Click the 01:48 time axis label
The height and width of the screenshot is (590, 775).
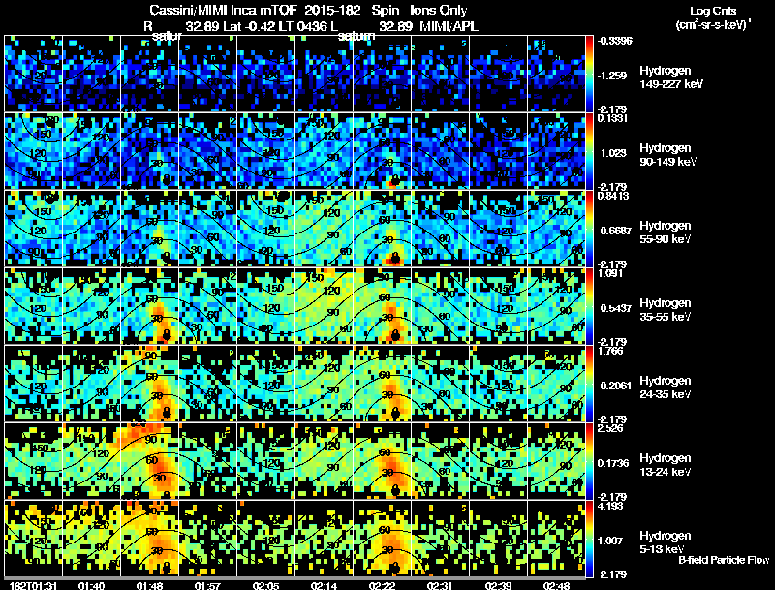(x=150, y=585)
